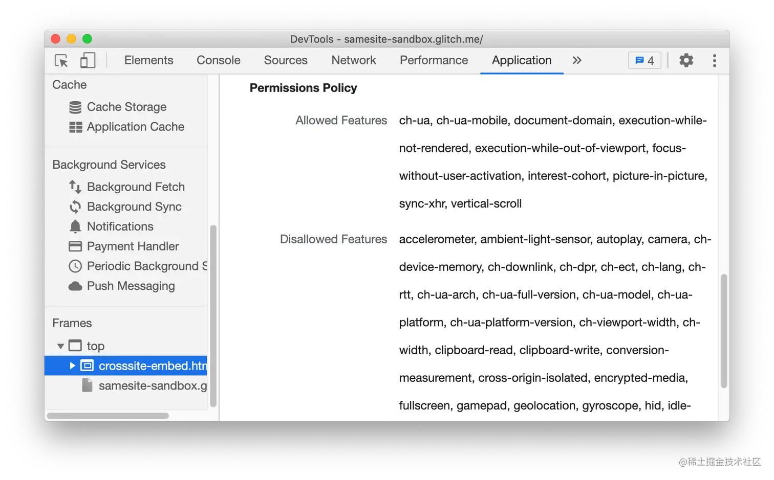
Task: Click the Cache Storage database icon
Action: 75,107
